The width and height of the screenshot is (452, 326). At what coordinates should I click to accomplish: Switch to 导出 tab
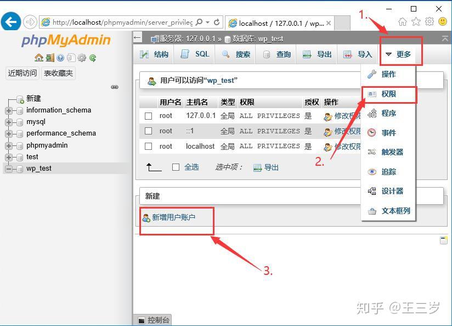(317, 54)
